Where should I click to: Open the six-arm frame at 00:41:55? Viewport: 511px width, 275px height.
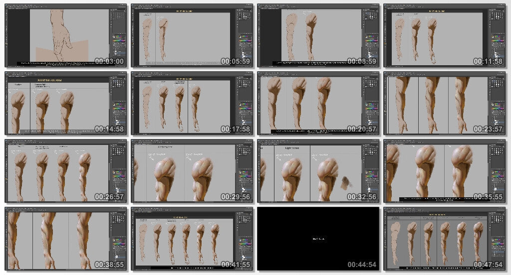192,239
